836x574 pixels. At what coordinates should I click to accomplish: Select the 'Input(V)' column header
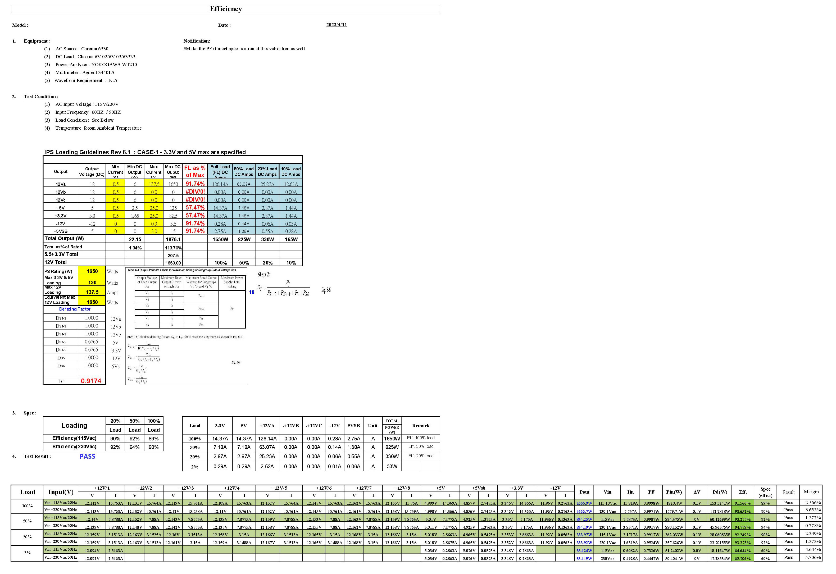coord(61,492)
